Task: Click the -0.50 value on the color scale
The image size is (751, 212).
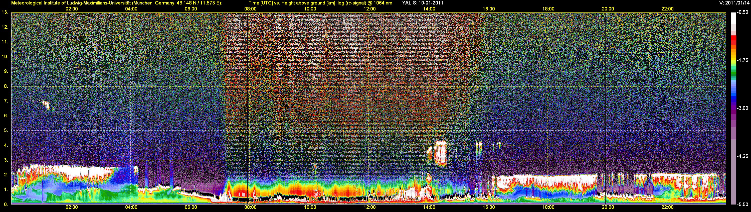Action: pyautogui.click(x=742, y=12)
